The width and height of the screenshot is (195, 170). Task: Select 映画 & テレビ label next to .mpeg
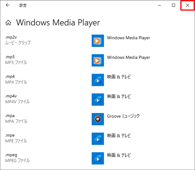point(119,155)
